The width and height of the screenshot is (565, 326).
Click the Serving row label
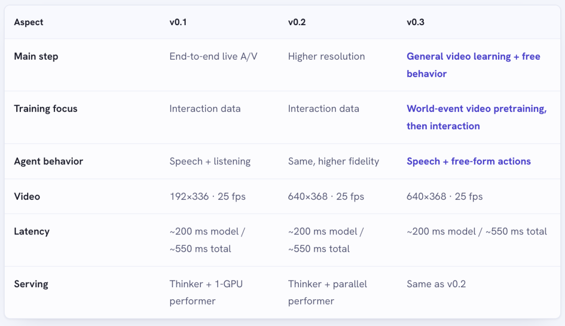point(31,284)
